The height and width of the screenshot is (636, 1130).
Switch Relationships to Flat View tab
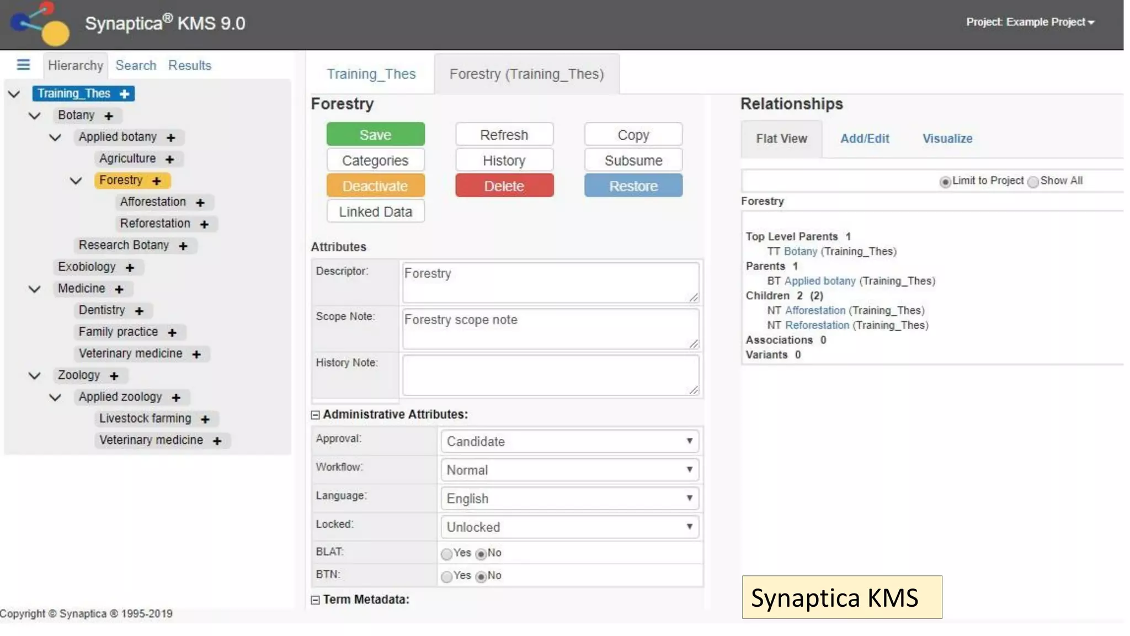point(781,139)
